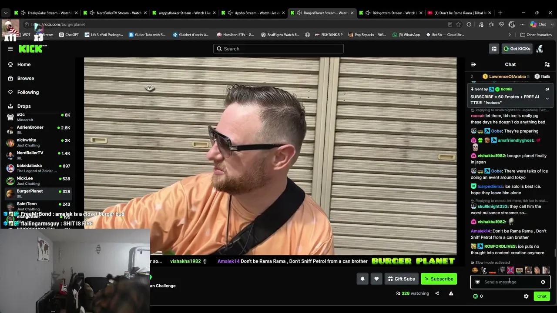
Task: Open Drops in the sidebar
Action: point(24,106)
